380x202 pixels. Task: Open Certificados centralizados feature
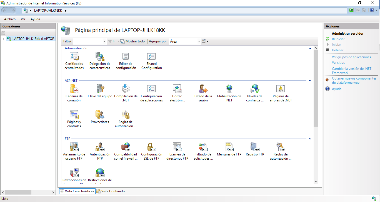tap(74, 61)
